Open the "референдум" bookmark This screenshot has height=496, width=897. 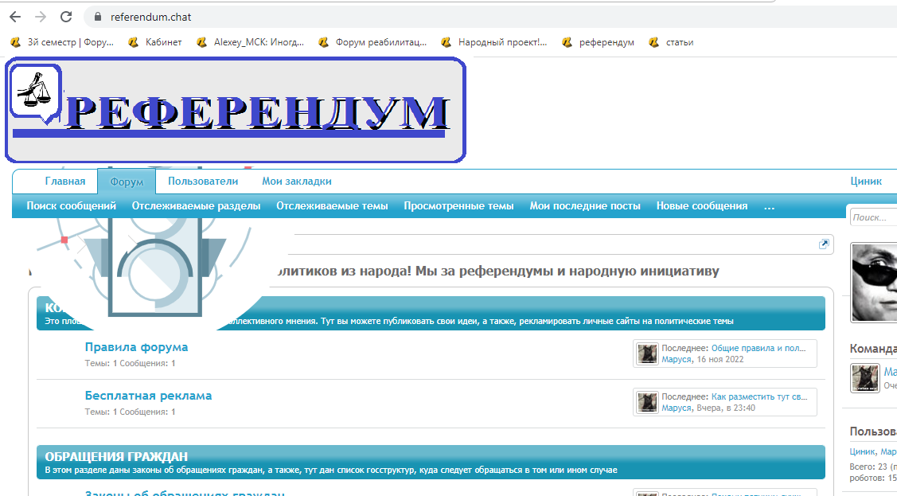point(599,41)
